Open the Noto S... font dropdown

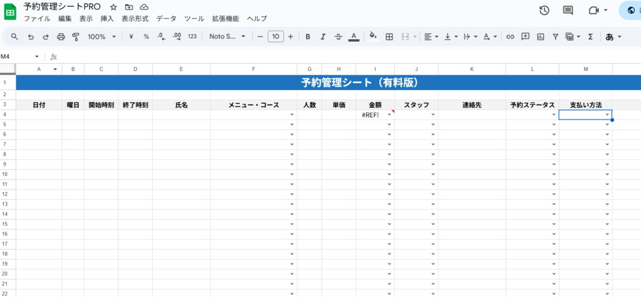pyautogui.click(x=227, y=37)
